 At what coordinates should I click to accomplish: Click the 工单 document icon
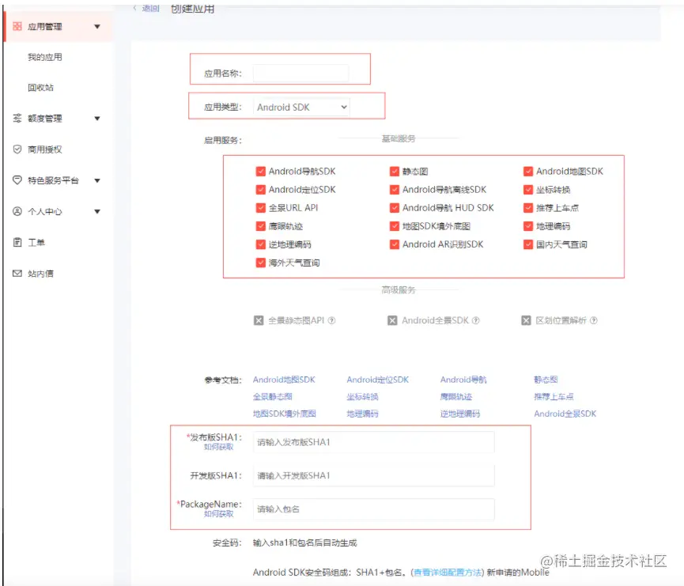point(17,242)
